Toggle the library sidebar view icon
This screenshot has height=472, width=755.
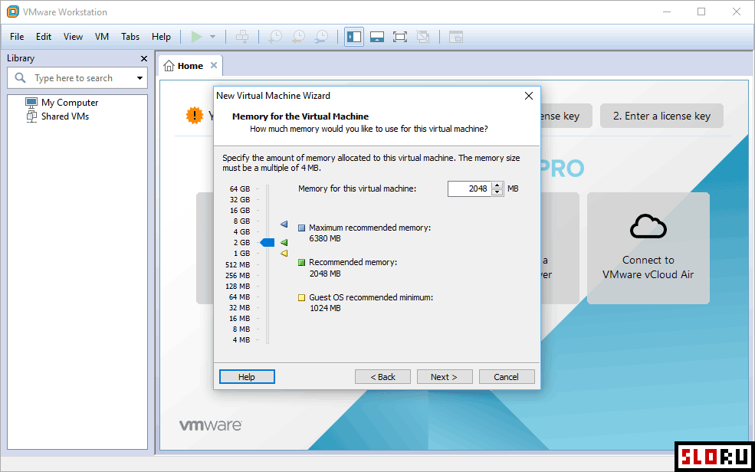click(x=353, y=37)
